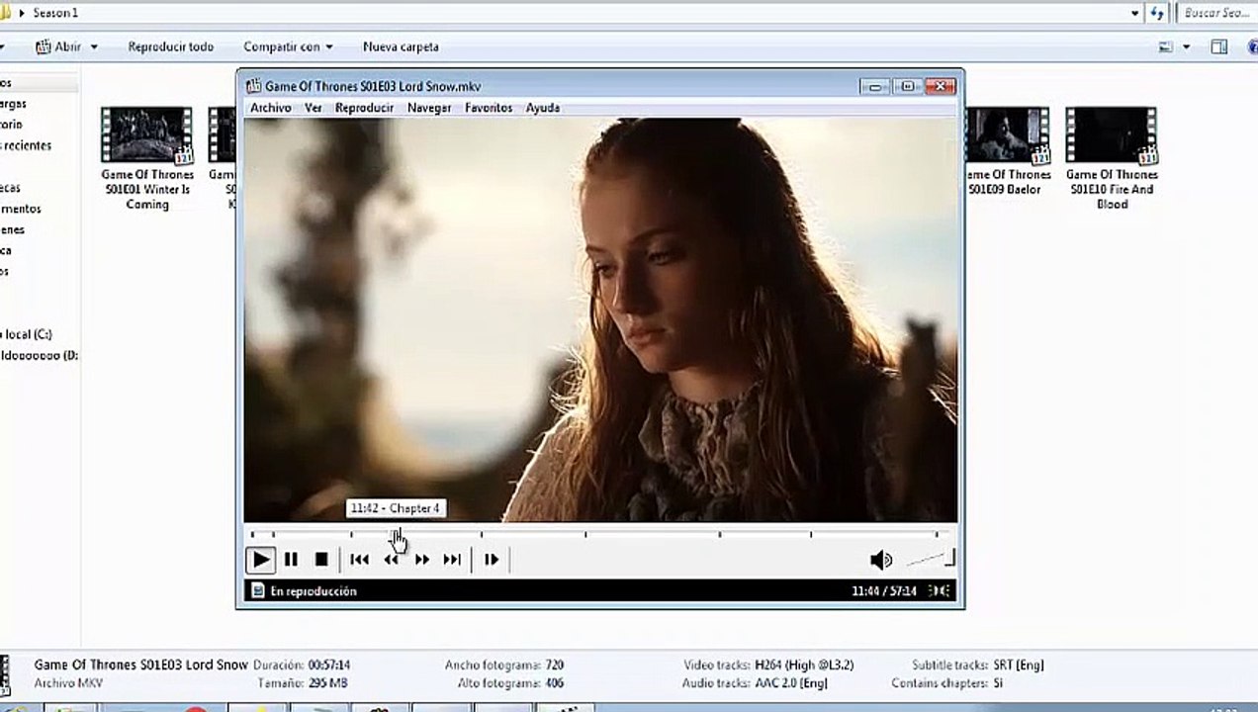
Task: Click the Archivo MKV label in the details pane
Action: (x=68, y=683)
